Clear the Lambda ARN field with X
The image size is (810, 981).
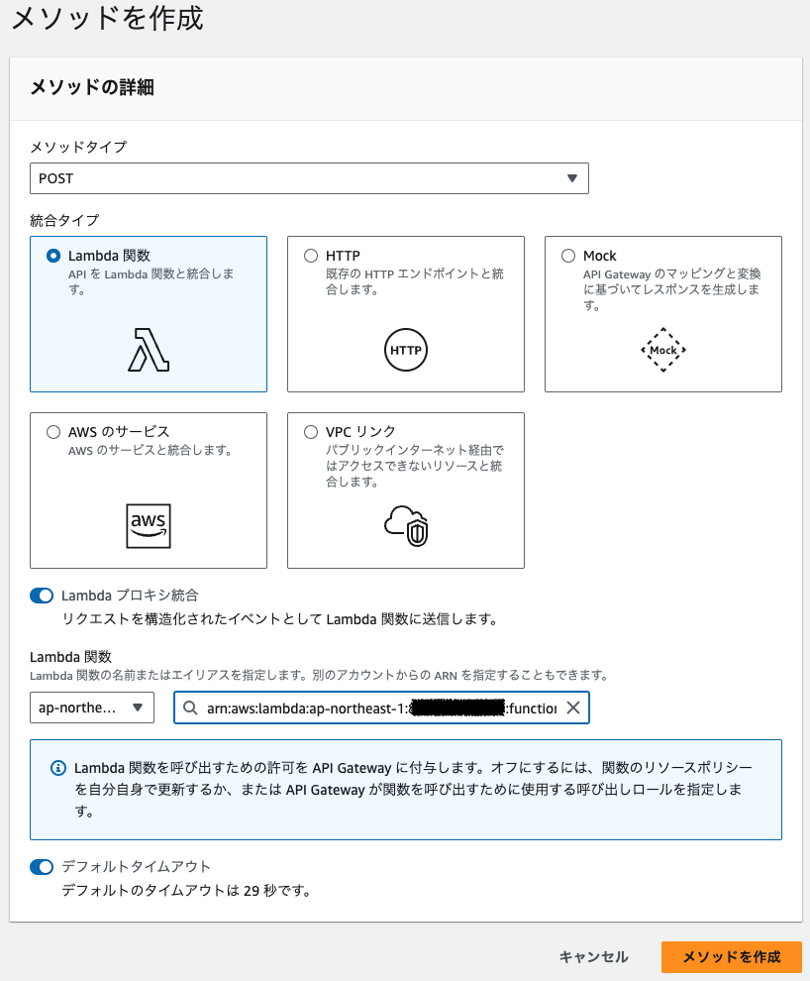pos(573,708)
